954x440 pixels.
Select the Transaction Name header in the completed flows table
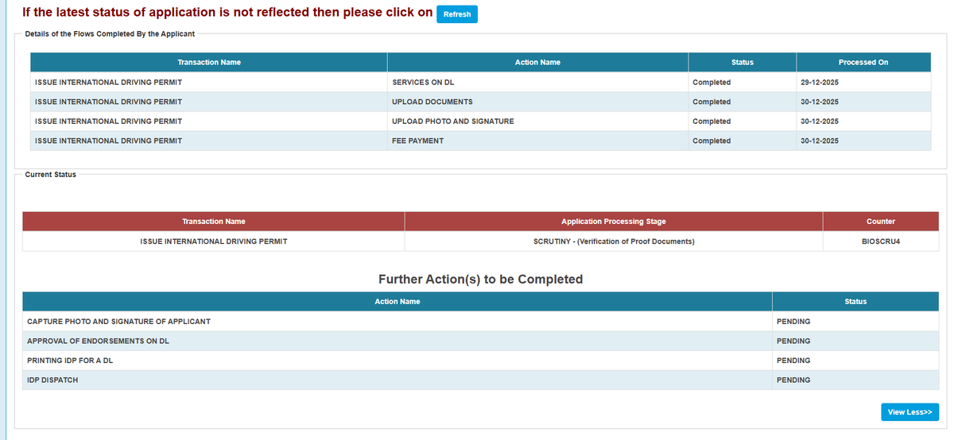209,62
